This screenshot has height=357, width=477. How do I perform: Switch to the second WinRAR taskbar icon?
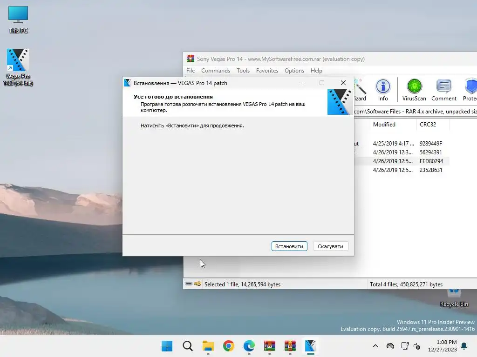click(x=290, y=346)
